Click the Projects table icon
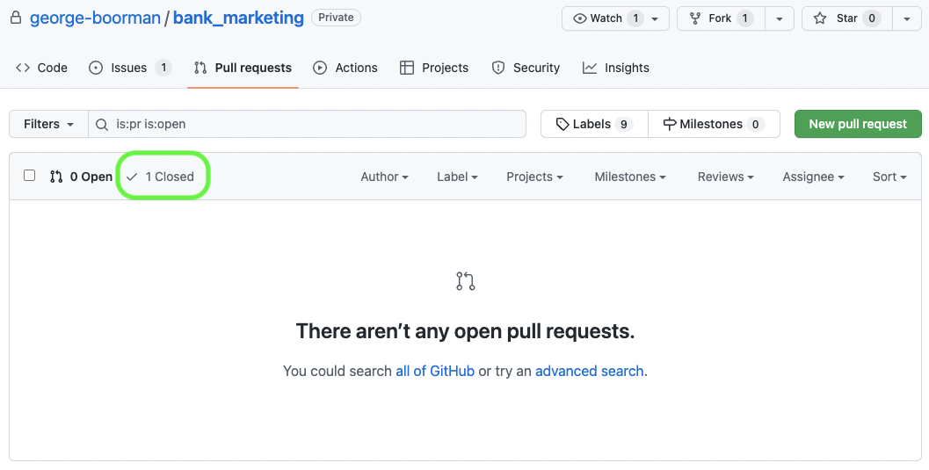This screenshot has width=929, height=470. [406, 68]
